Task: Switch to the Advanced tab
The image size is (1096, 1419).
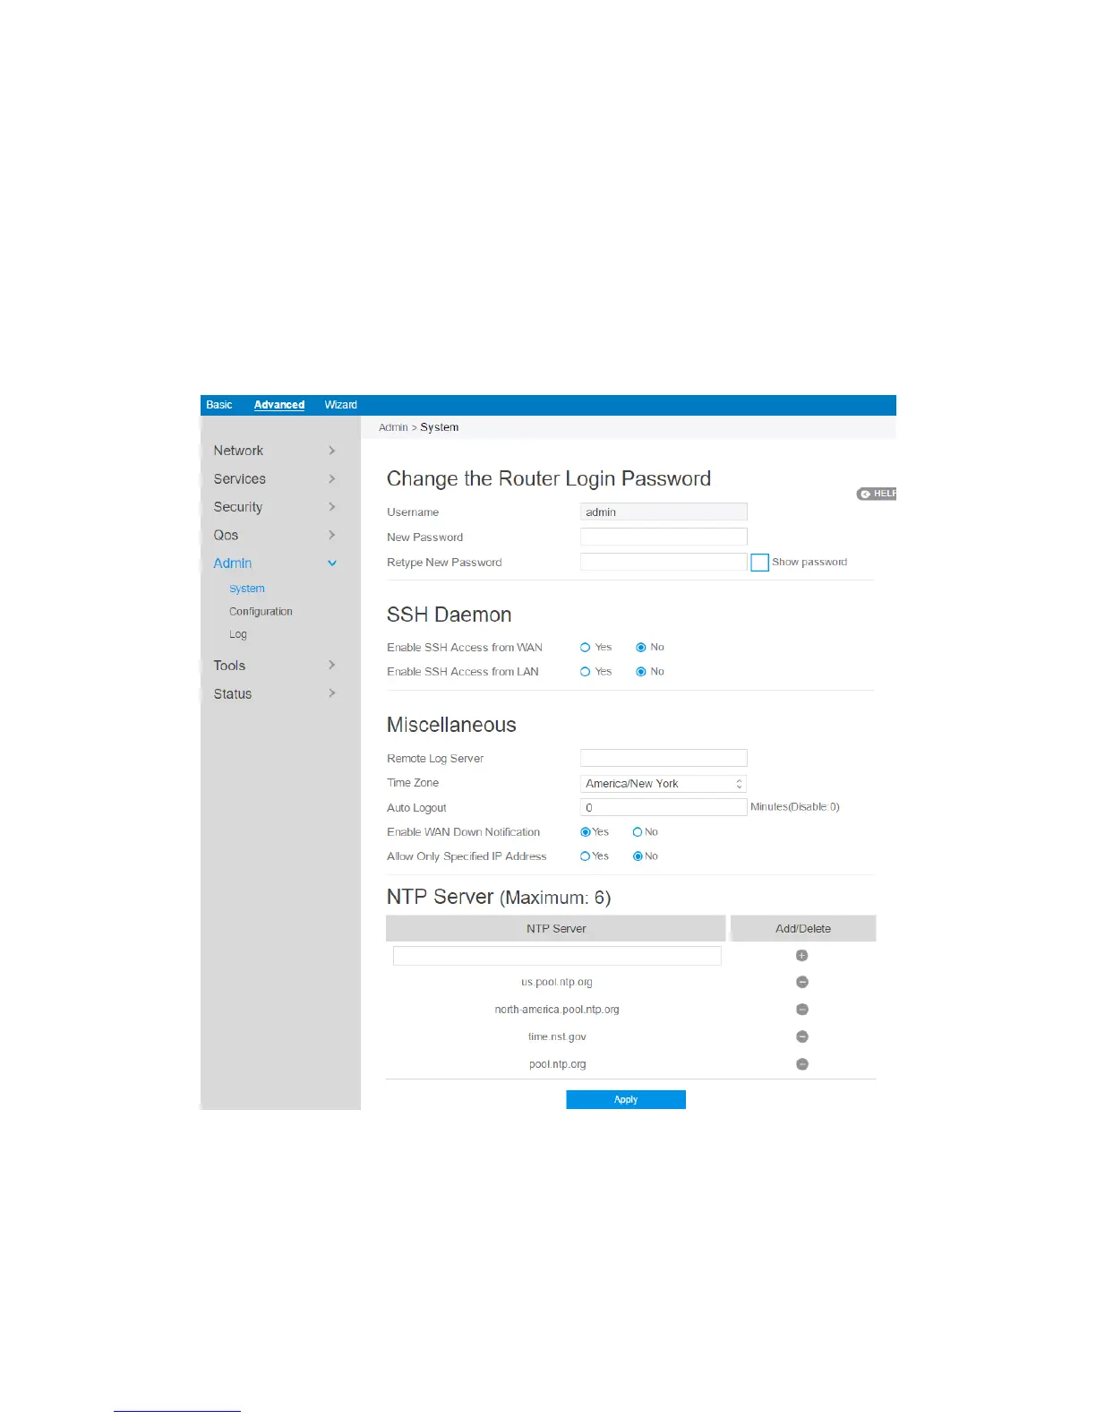Action: tap(279, 405)
